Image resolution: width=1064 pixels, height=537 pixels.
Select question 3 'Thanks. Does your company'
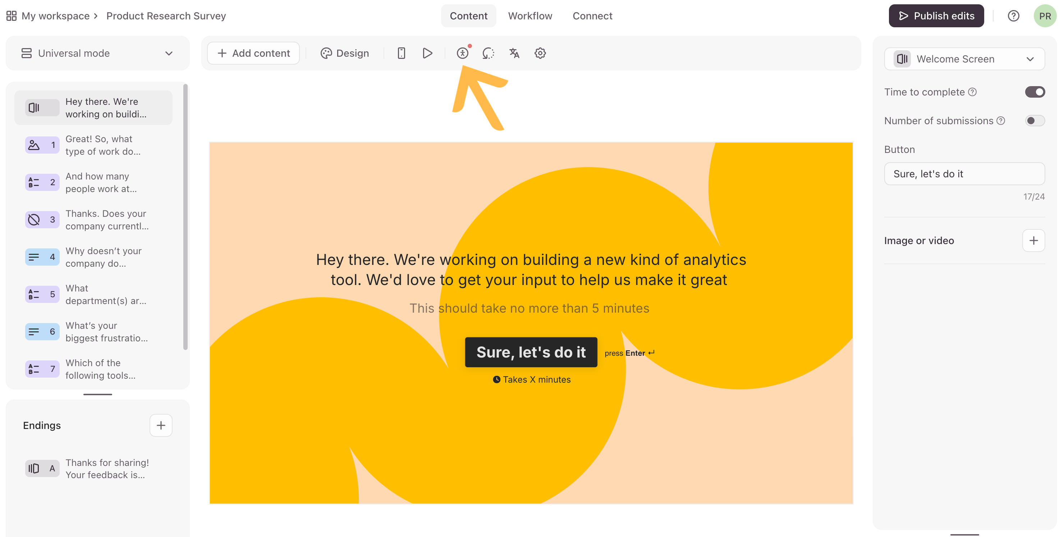(93, 220)
